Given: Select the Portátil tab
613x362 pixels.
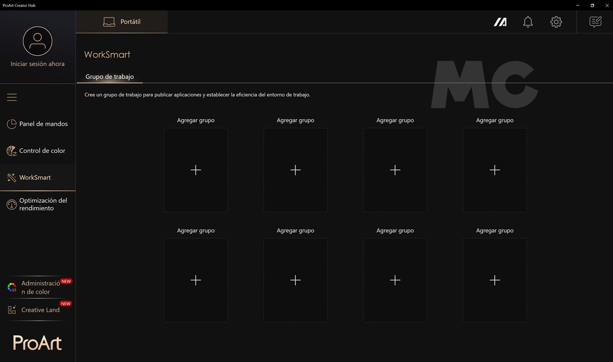Looking at the screenshot, I should click(122, 22).
